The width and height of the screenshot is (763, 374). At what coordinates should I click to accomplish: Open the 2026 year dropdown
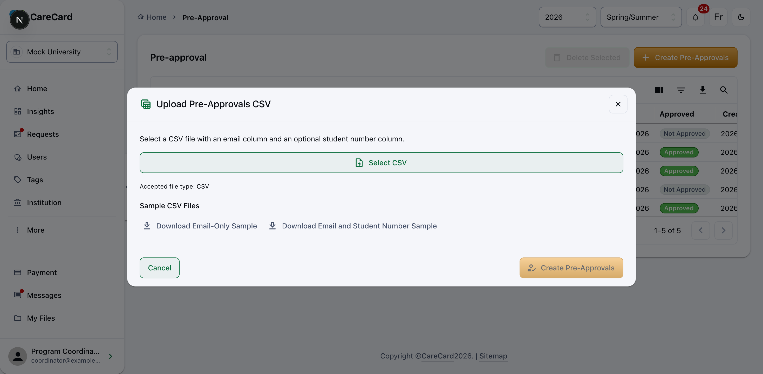(567, 17)
